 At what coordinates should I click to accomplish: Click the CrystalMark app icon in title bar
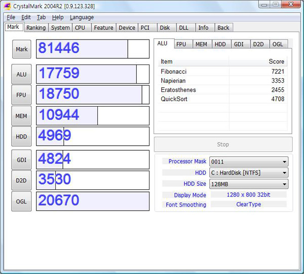pyautogui.click(x=8, y=6)
